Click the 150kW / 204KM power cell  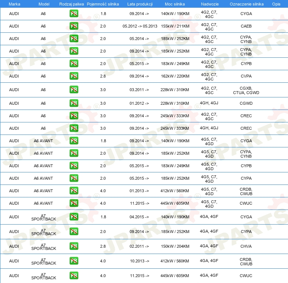[175, 246]
